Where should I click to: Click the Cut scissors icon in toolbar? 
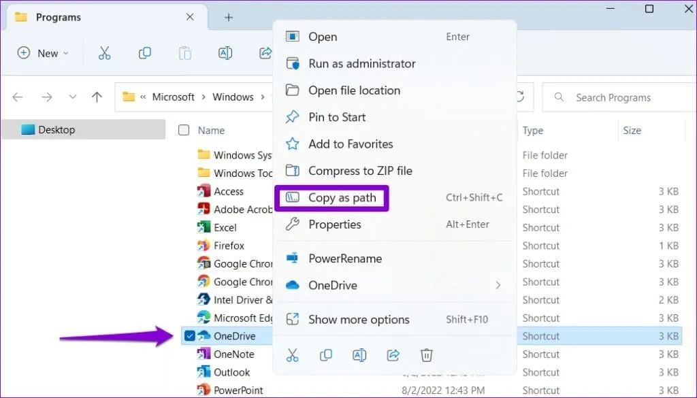tap(104, 53)
